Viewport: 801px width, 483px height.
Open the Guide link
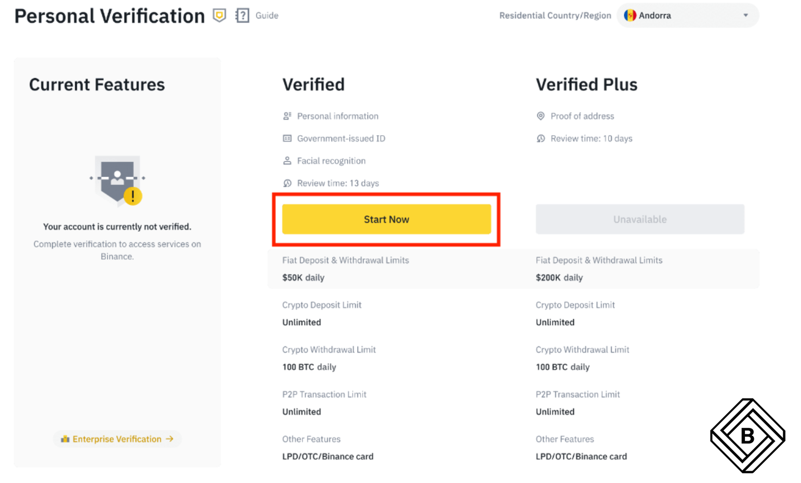coord(267,15)
